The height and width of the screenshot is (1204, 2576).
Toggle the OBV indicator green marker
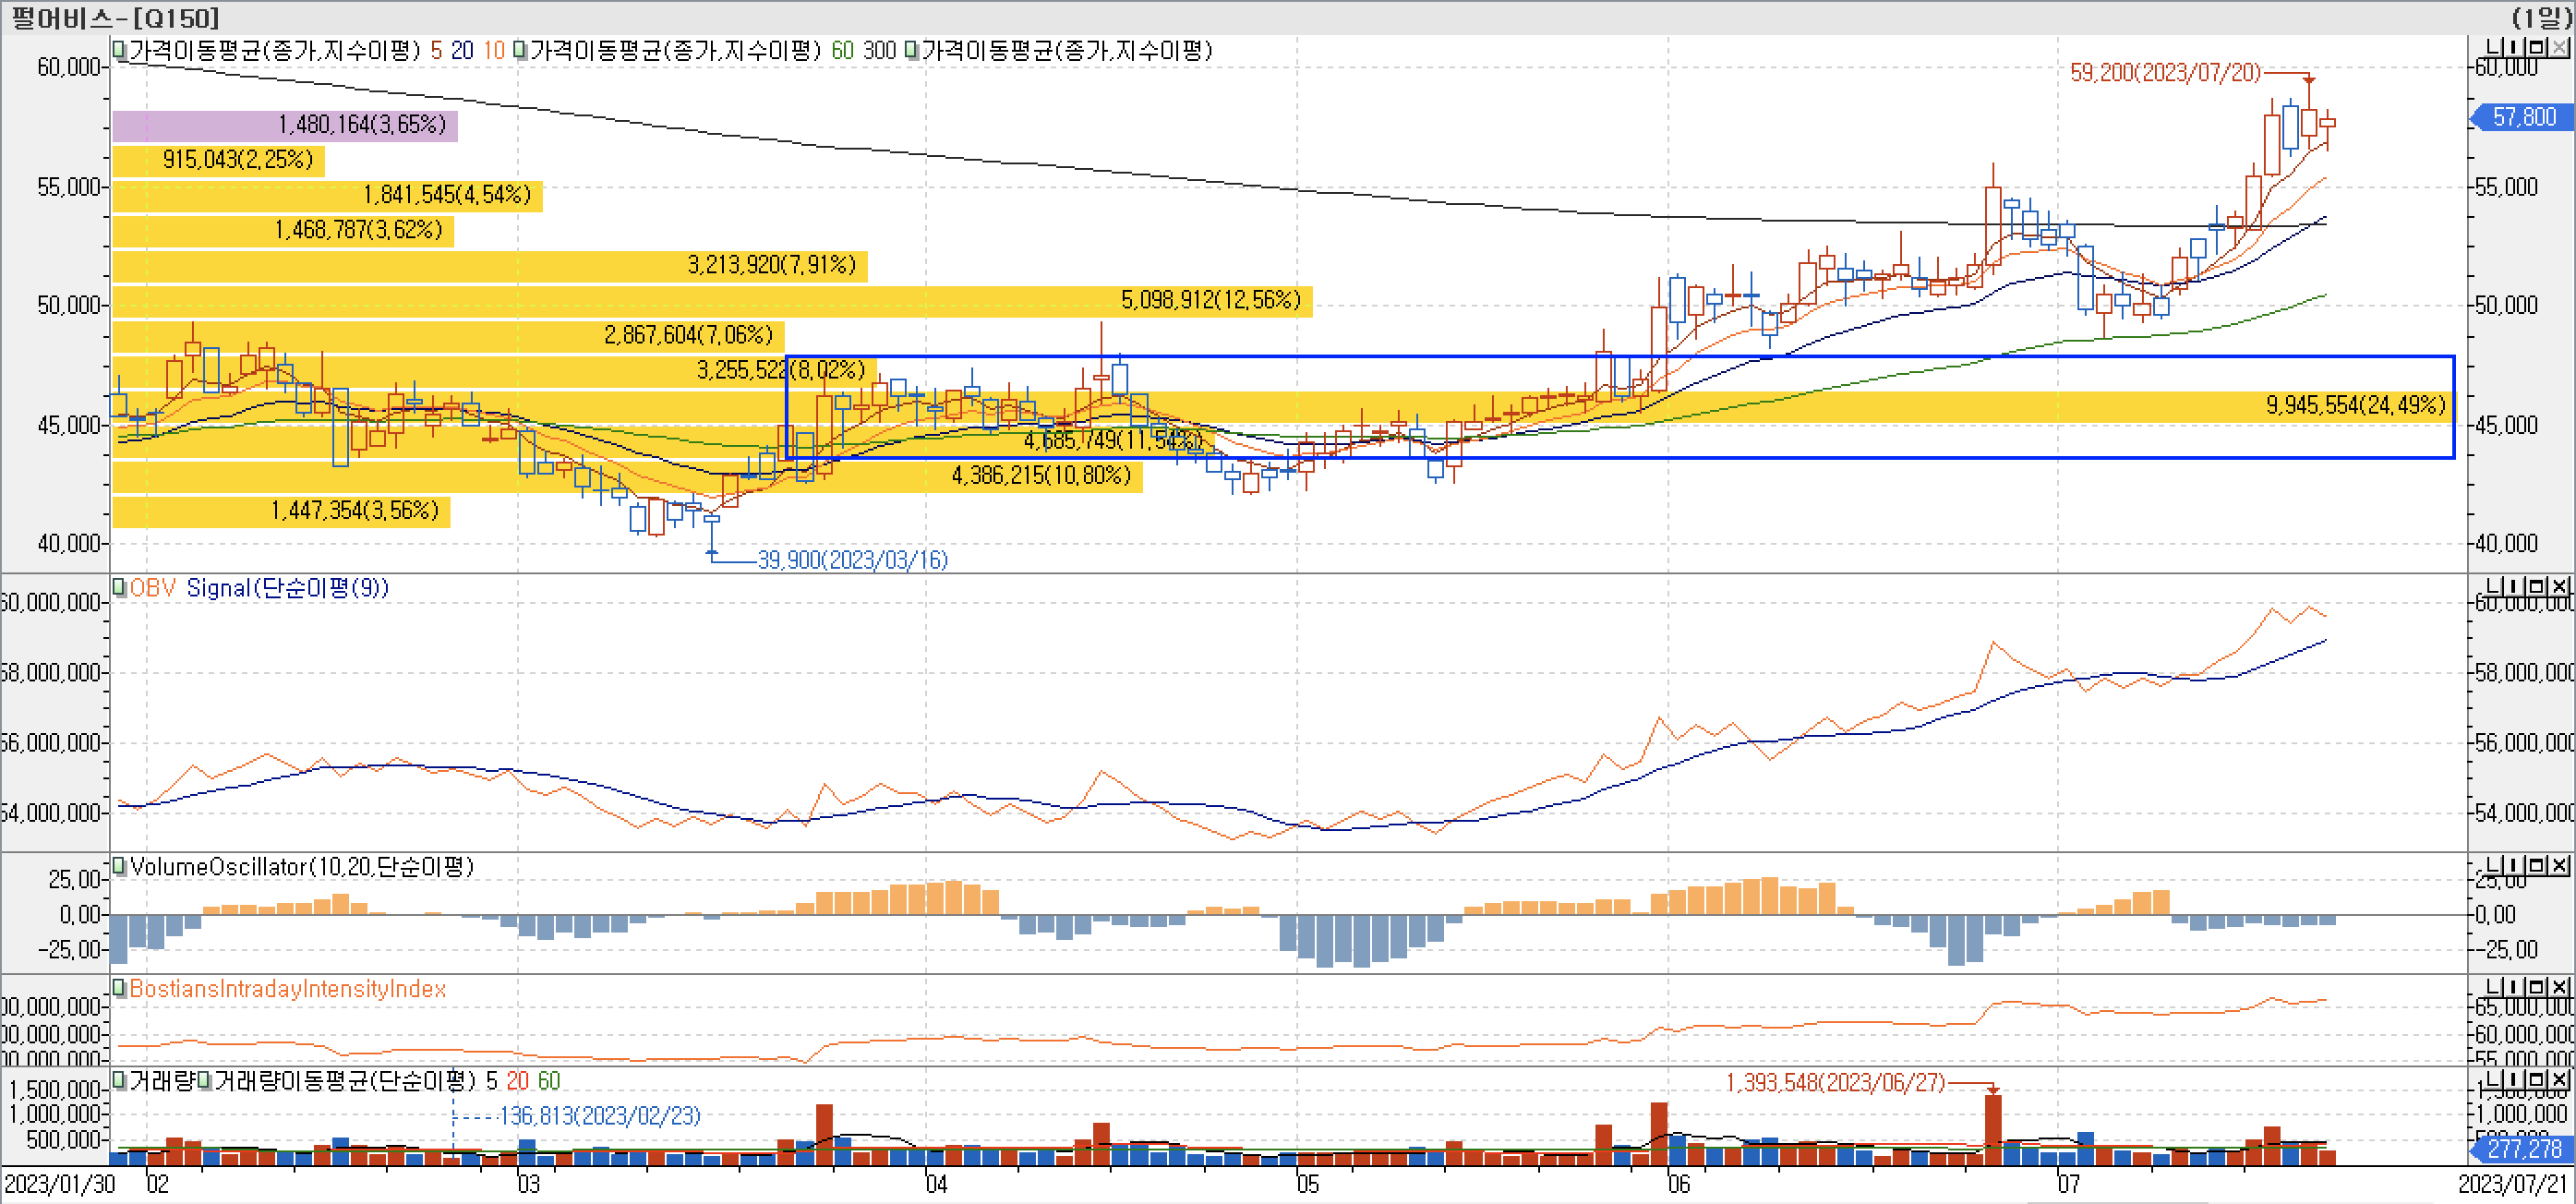[119, 587]
